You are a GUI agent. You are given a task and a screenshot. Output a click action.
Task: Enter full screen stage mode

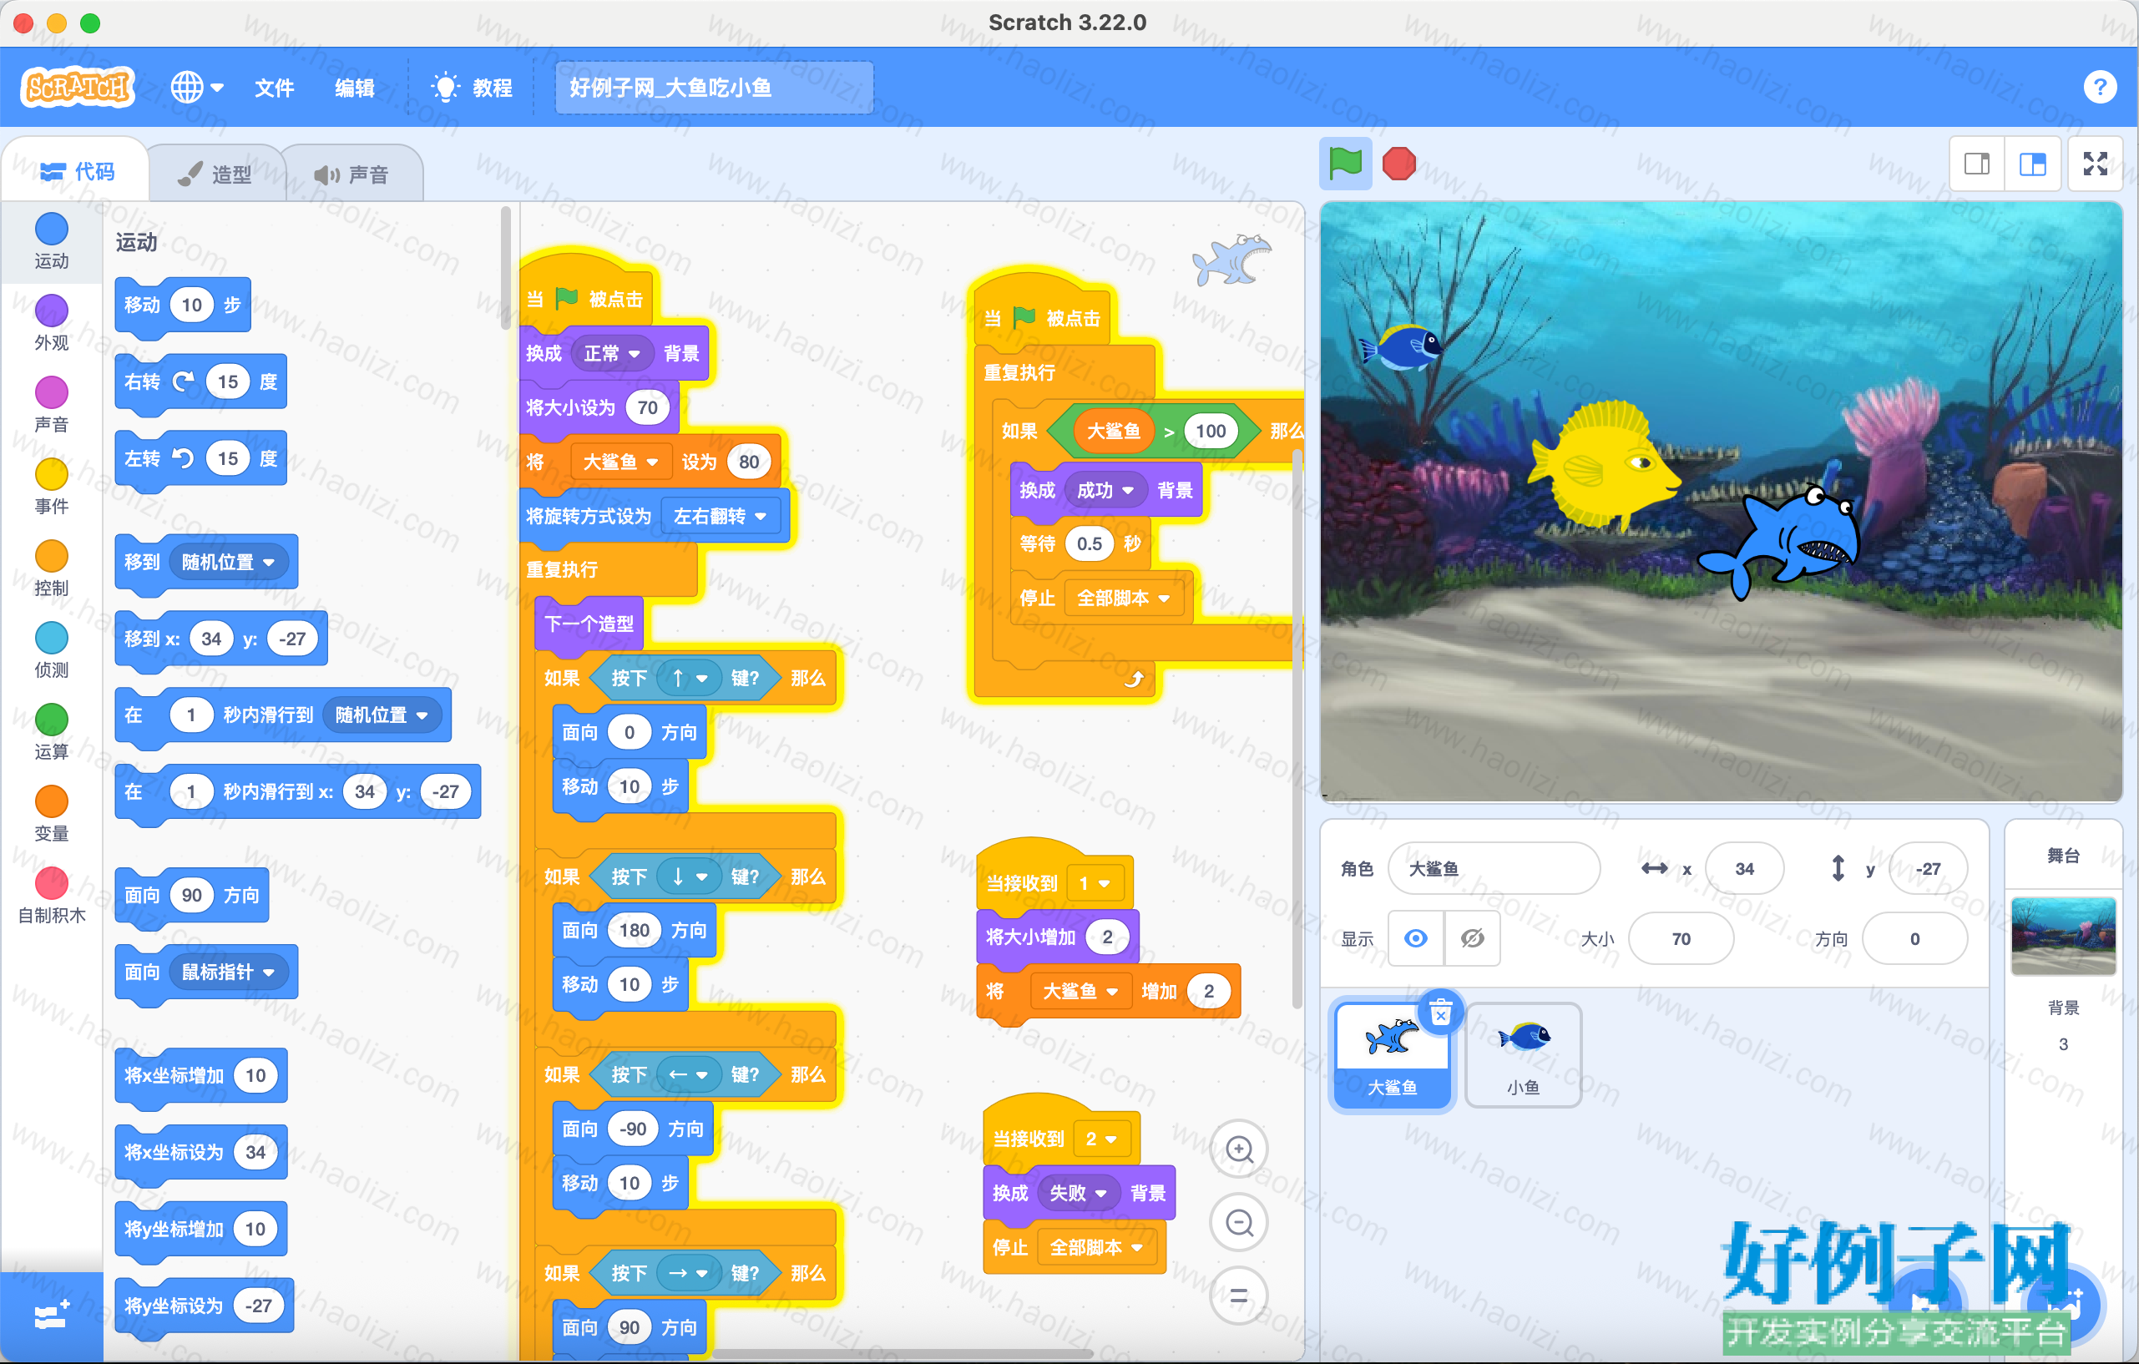coord(2096,164)
